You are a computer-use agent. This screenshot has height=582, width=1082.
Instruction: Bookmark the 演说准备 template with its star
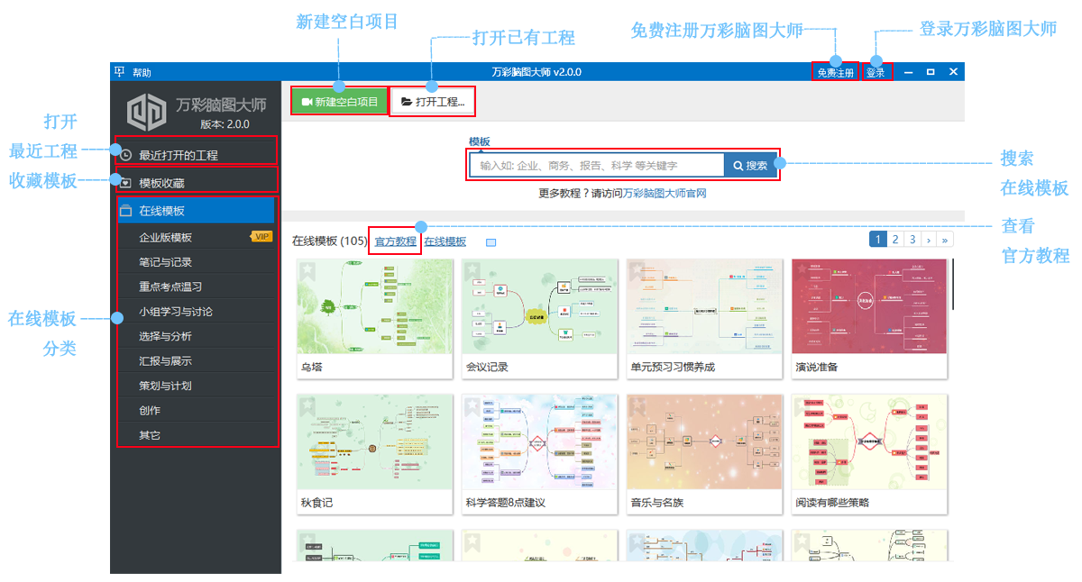pyautogui.click(x=803, y=270)
